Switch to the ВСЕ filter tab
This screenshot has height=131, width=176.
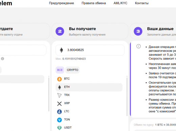[60, 70]
